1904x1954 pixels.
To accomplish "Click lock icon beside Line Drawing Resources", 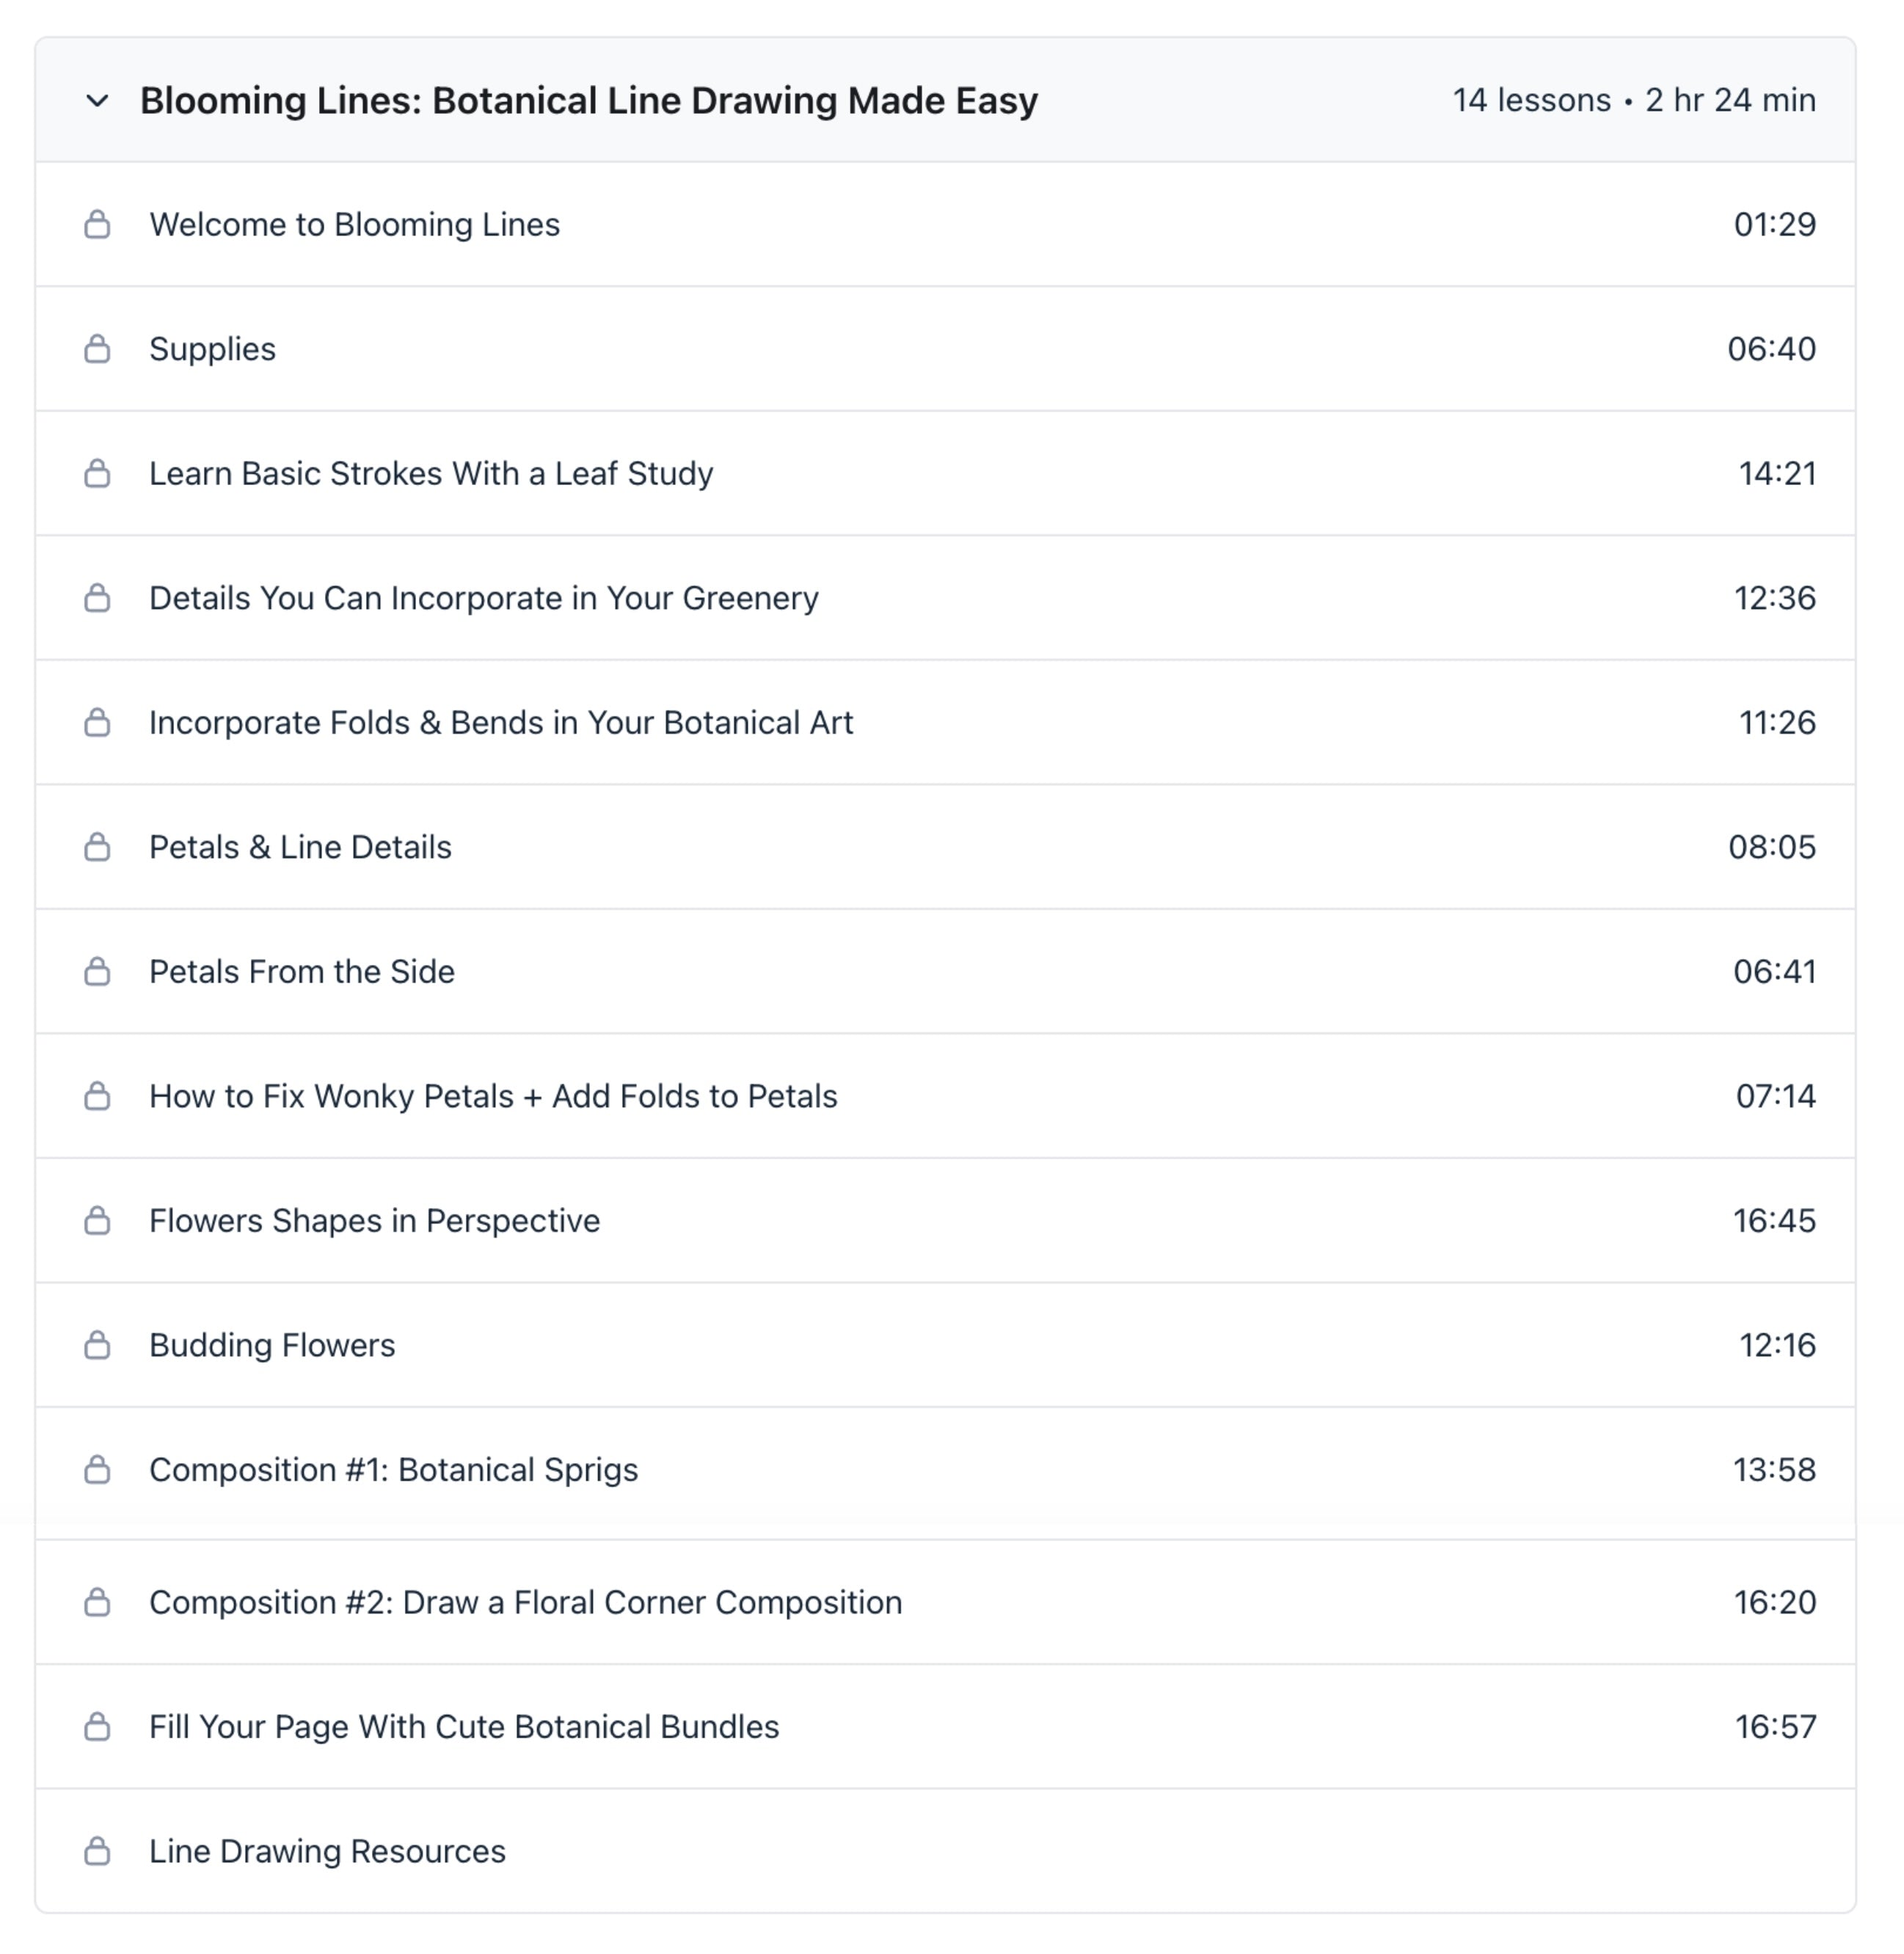I will click(x=97, y=1852).
